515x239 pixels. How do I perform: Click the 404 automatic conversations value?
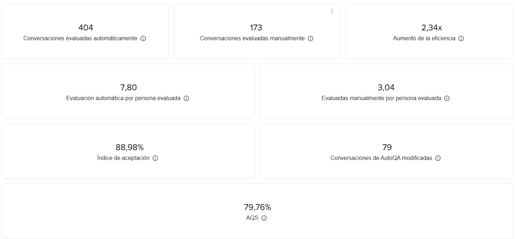point(86,28)
